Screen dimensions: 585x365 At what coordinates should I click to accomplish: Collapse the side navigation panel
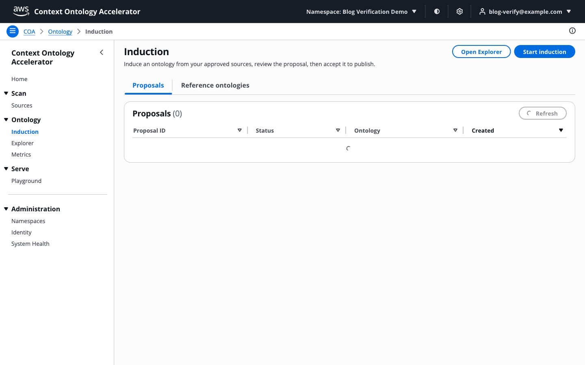[x=102, y=52]
